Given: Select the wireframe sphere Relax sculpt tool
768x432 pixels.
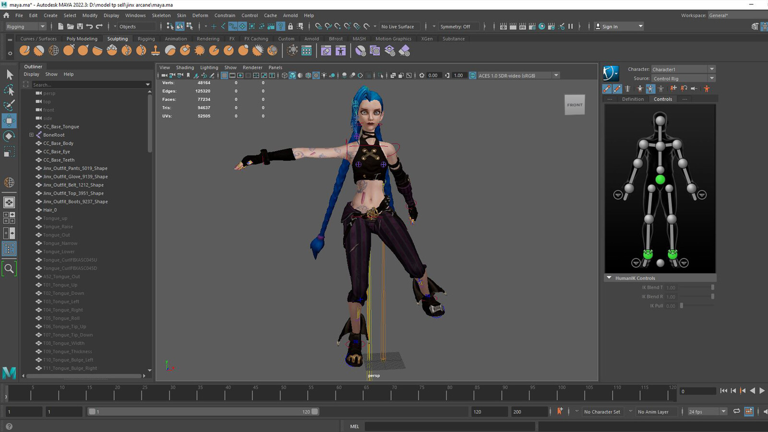Looking at the screenshot, I should [54, 50].
